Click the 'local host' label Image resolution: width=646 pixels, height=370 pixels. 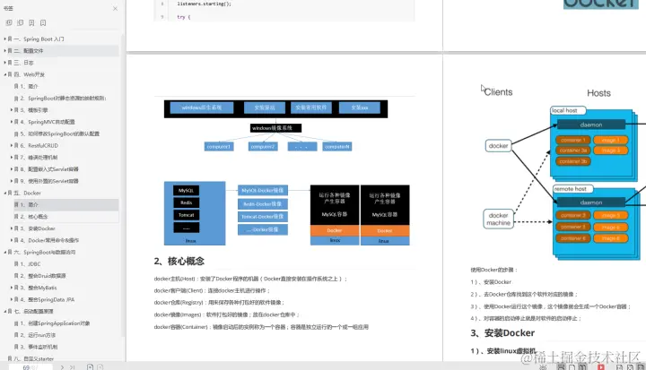pos(568,110)
